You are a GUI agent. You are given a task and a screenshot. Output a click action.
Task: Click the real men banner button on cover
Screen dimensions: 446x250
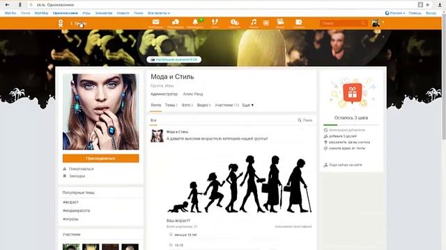pos(174,60)
